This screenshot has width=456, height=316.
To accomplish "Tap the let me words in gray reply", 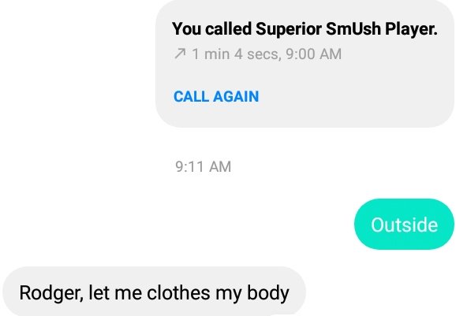I will pyautogui.click(x=115, y=292).
